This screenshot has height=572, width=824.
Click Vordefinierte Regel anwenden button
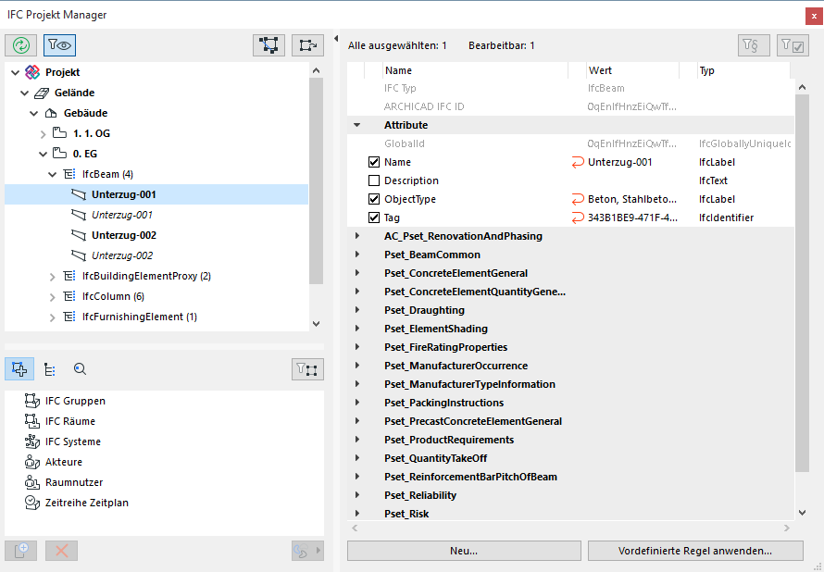click(695, 551)
